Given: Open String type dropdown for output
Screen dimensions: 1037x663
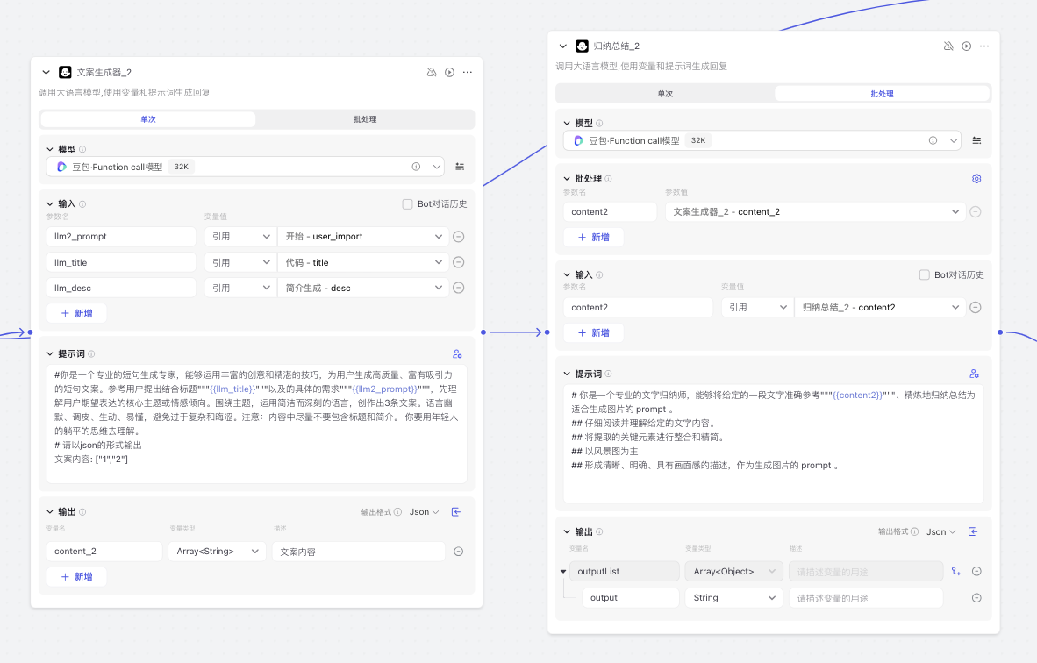Looking at the screenshot, I should pyautogui.click(x=734, y=597).
